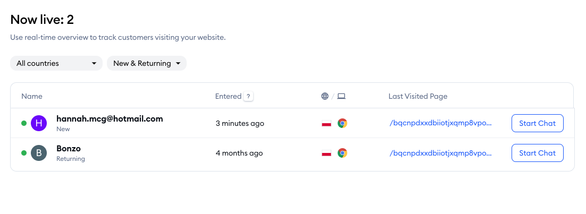This screenshot has height=214, width=586.
Task: Select the Bonzo visitor name
Action: point(69,149)
